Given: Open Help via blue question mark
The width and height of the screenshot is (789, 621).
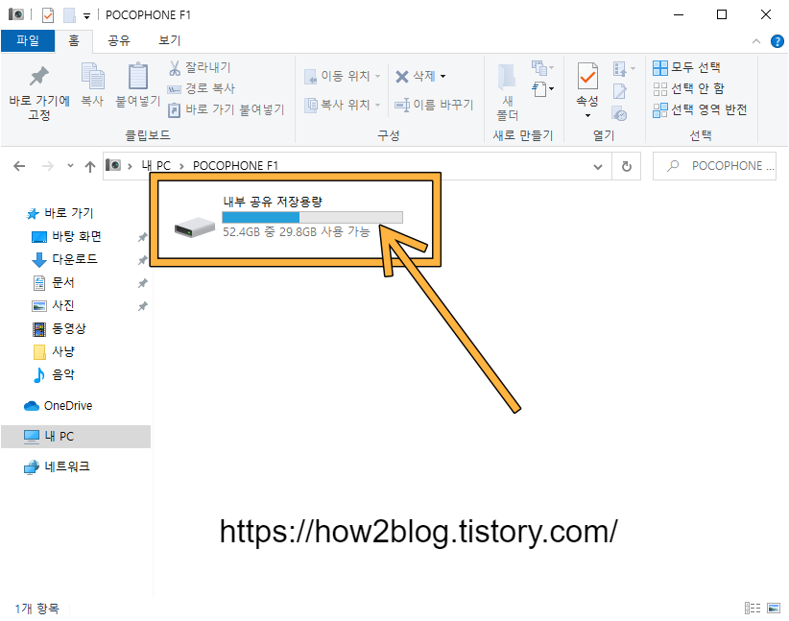Looking at the screenshot, I should (x=777, y=41).
